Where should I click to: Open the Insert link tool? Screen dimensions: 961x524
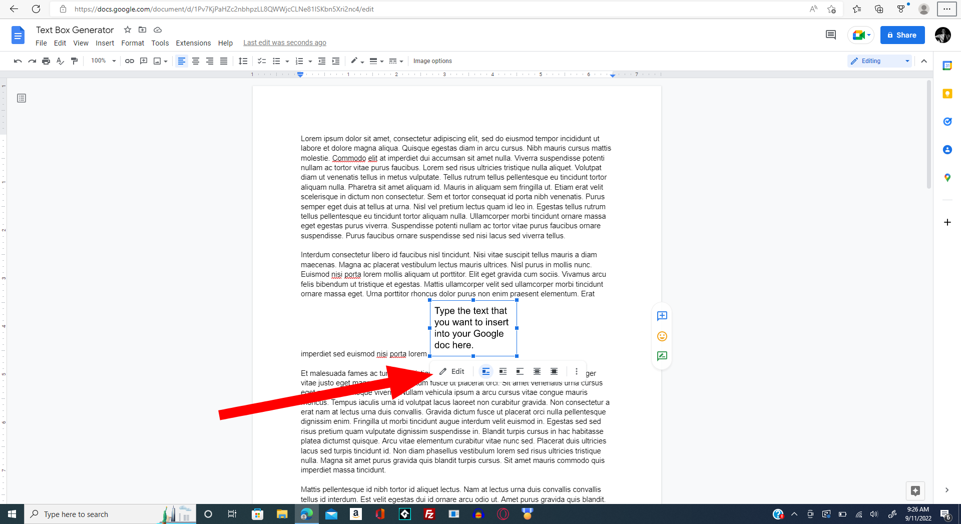click(x=130, y=61)
